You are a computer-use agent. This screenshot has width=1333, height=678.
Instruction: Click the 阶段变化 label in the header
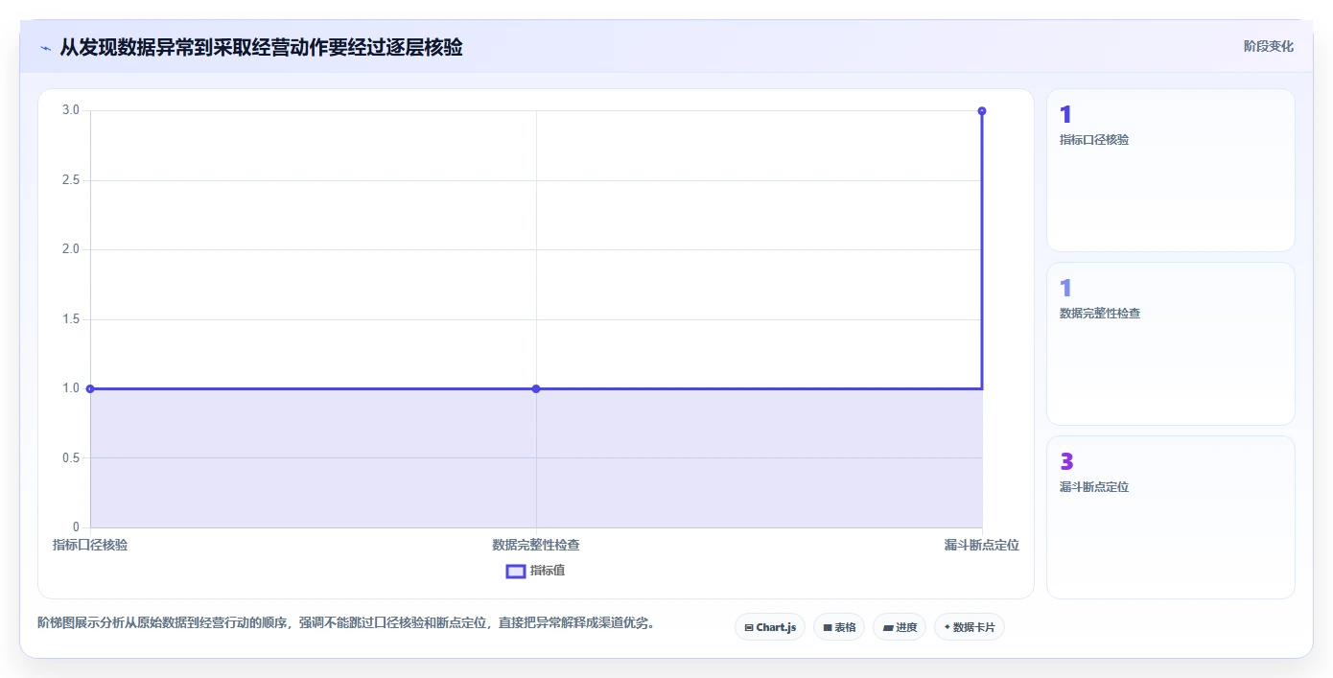pos(1269,46)
